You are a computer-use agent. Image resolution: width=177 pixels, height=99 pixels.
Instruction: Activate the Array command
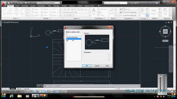tap(53, 15)
